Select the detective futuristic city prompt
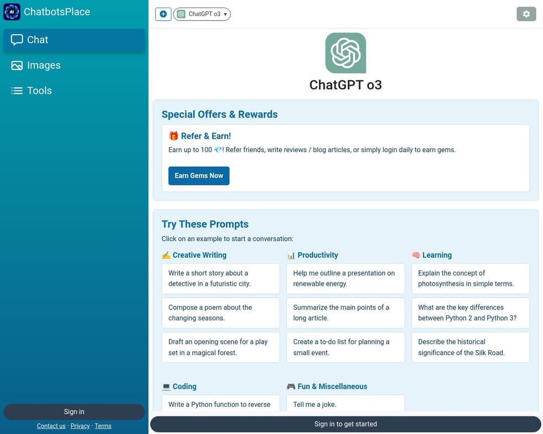The height and width of the screenshot is (434, 543). click(220, 278)
